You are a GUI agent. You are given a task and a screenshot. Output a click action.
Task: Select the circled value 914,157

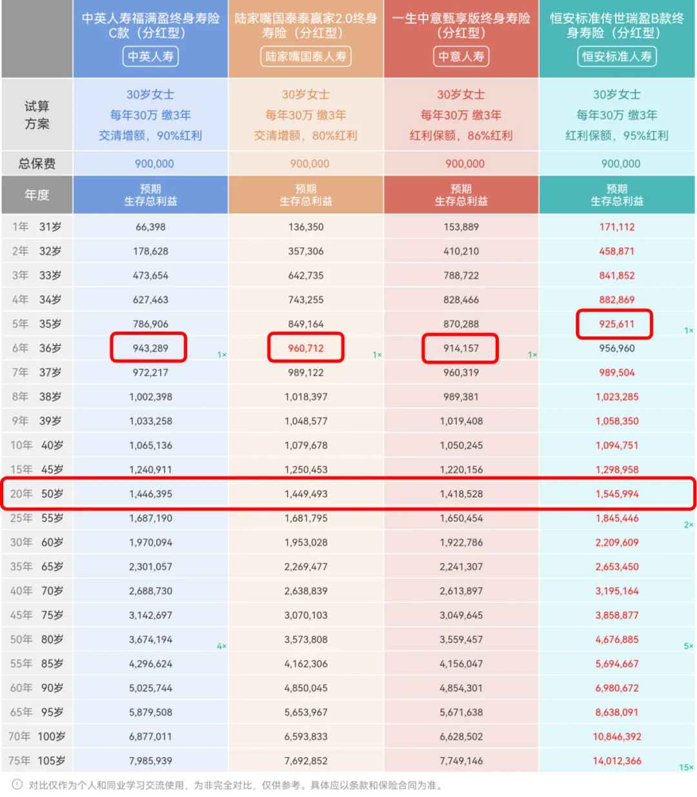(x=460, y=348)
